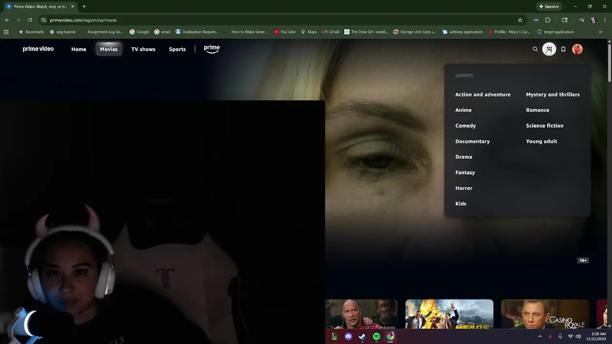Open the Casino Royale movie thumbnail
Screen dimensions: 612x344
coord(545,314)
